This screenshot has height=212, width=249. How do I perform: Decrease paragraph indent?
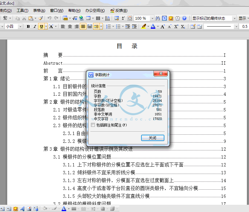[x=128, y=27]
